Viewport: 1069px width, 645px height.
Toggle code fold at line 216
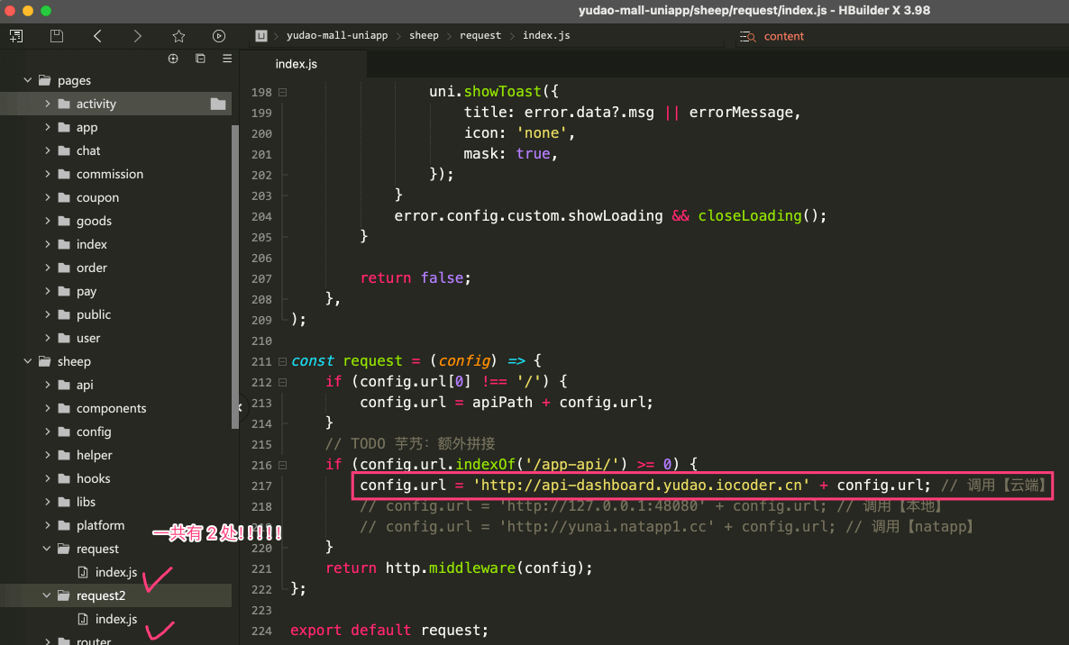click(282, 465)
